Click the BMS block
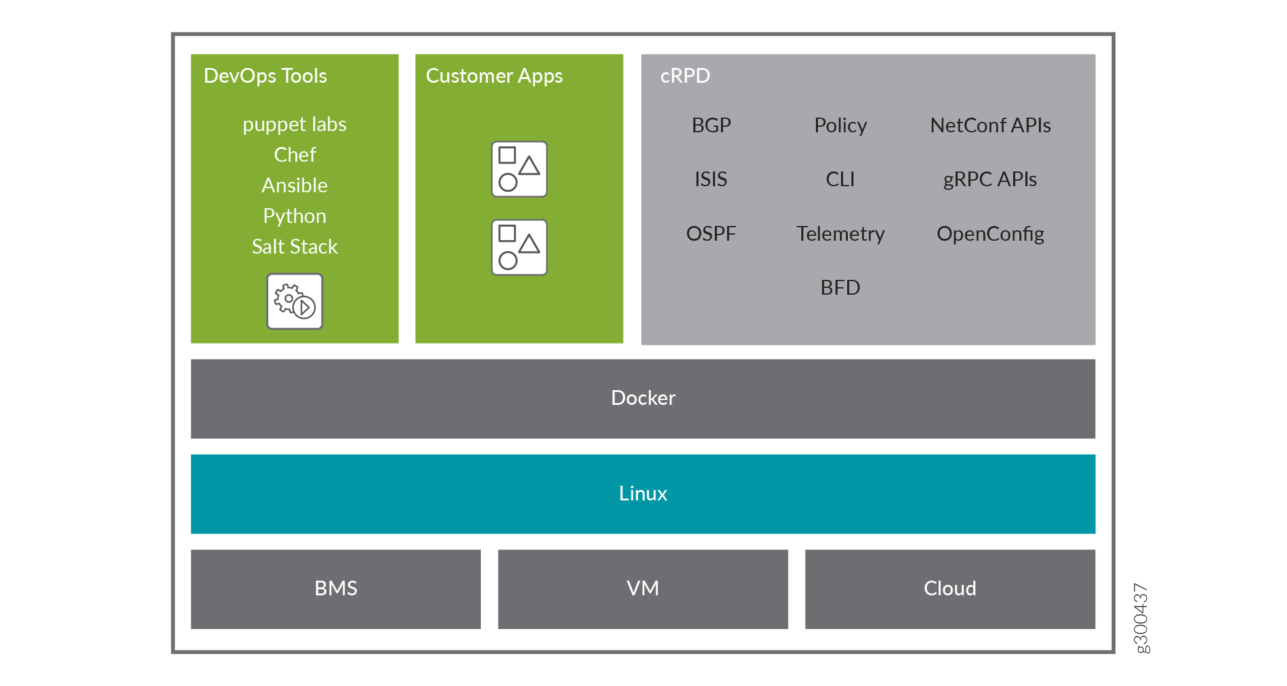1287x686 pixels. pyautogui.click(x=336, y=589)
